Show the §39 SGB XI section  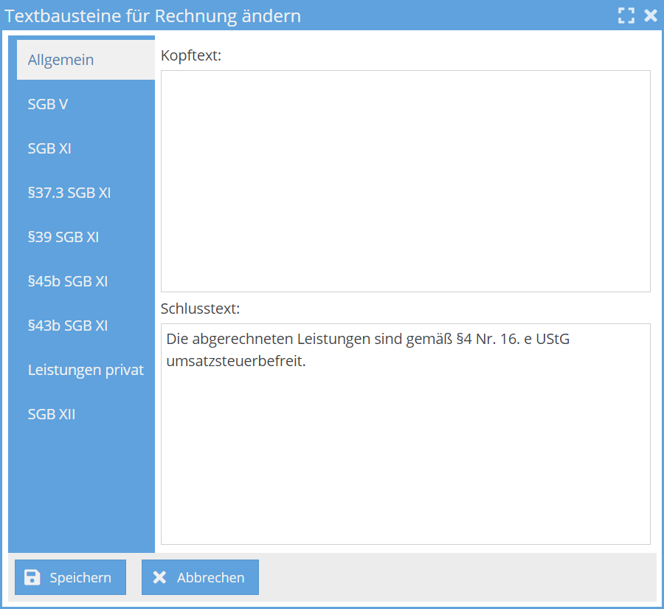coord(63,237)
